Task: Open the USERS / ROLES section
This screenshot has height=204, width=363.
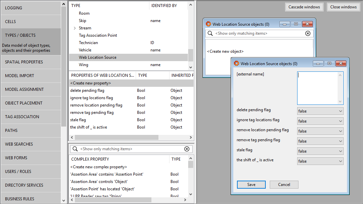Action: click(x=31, y=171)
